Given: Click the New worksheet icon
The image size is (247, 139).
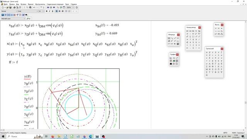Looking at the screenshot, I should coord(3,7).
